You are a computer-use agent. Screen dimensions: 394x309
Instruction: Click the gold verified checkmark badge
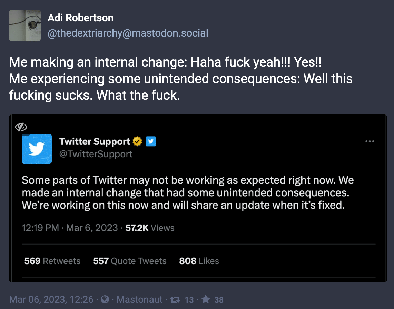(x=138, y=141)
